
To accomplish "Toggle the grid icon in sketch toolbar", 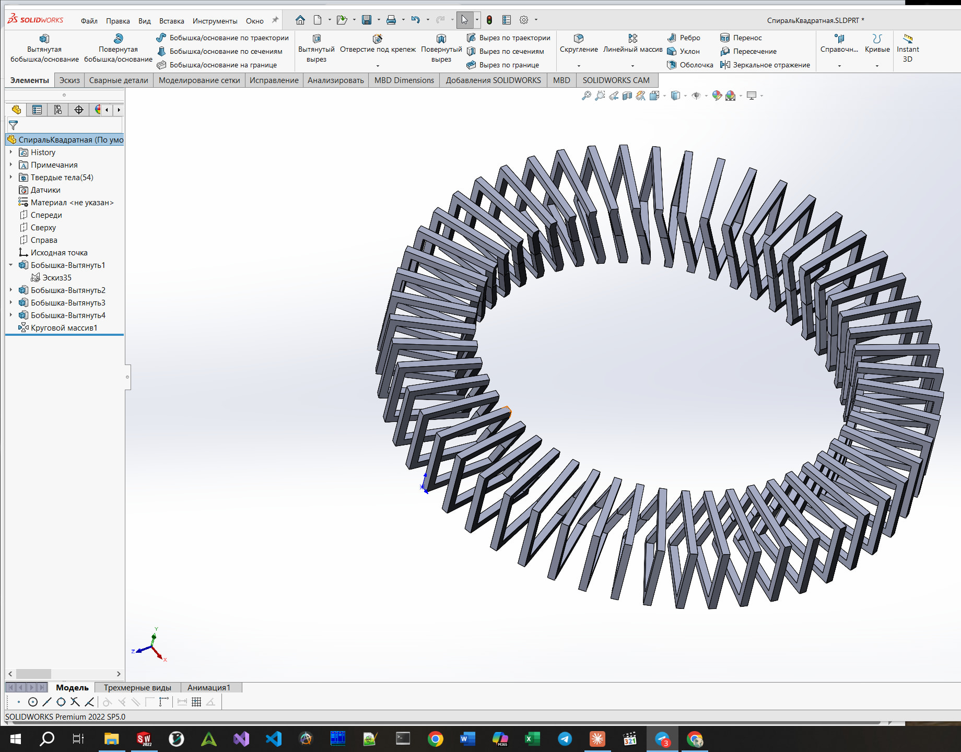I will click(x=196, y=702).
